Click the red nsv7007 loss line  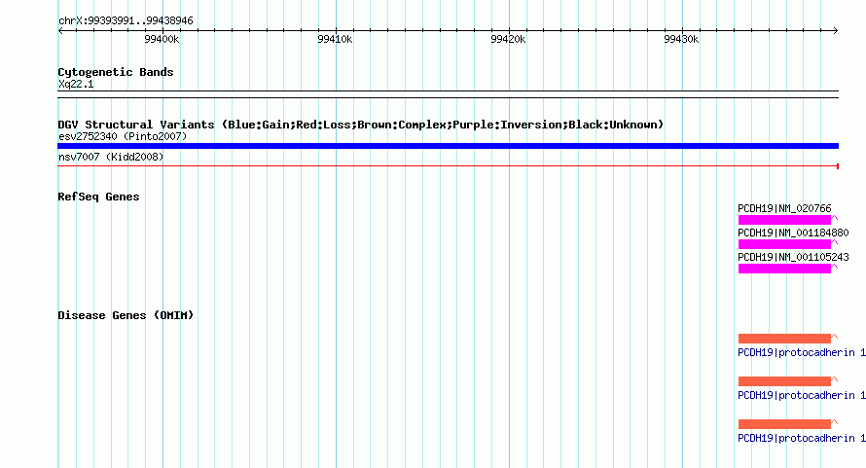[x=448, y=165]
